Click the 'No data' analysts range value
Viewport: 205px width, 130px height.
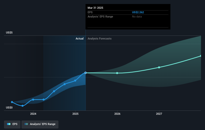click(x=137, y=17)
